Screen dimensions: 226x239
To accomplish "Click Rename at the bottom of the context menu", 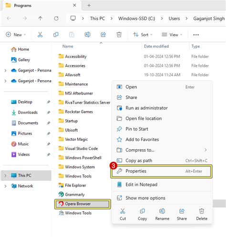I will (x=162, y=214).
